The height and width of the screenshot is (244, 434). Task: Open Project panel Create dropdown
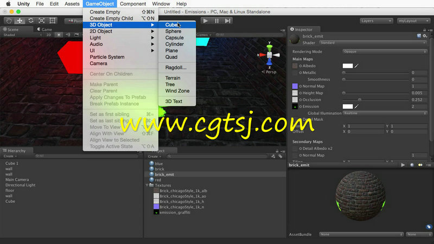[155, 156]
